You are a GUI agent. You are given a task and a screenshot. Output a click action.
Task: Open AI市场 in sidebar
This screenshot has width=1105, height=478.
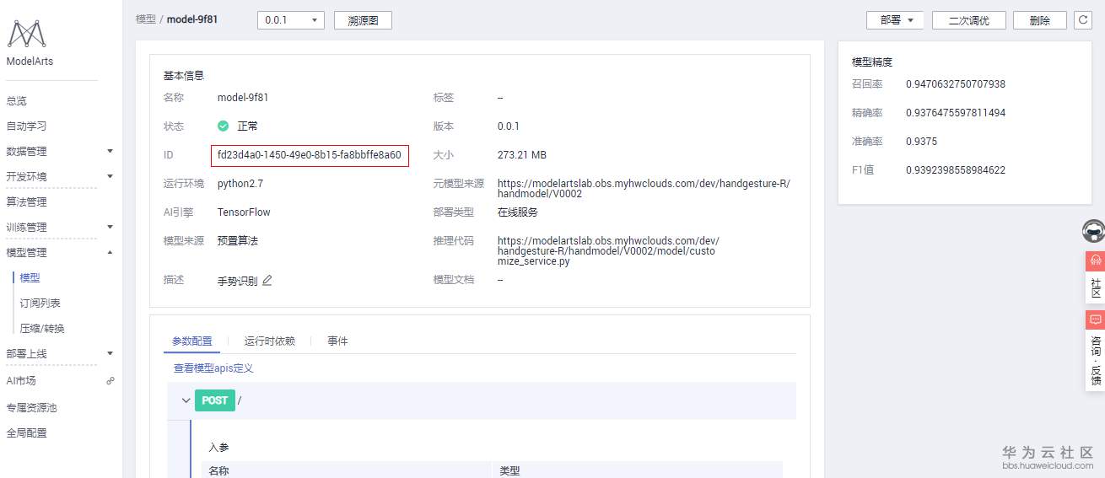[21, 381]
